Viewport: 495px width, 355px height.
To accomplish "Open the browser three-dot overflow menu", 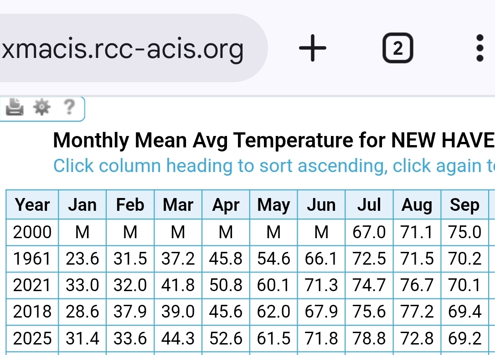I will click(479, 48).
